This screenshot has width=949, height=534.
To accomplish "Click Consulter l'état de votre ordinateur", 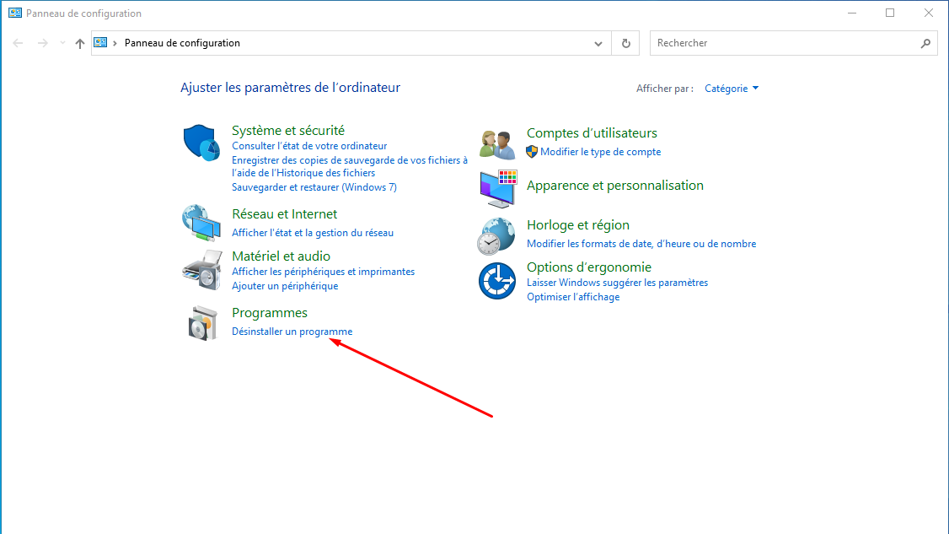I will [309, 146].
